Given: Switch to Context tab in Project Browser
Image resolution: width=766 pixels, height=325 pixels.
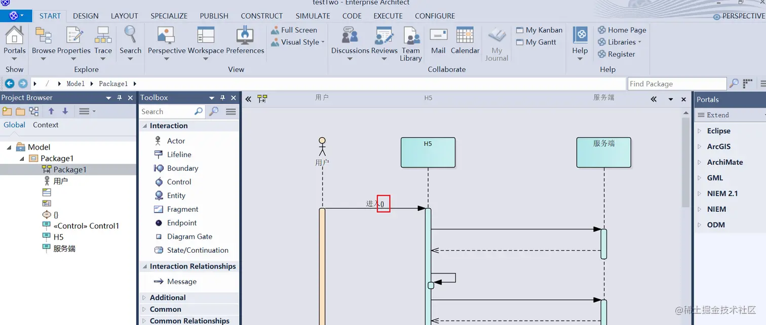Looking at the screenshot, I should (x=46, y=125).
